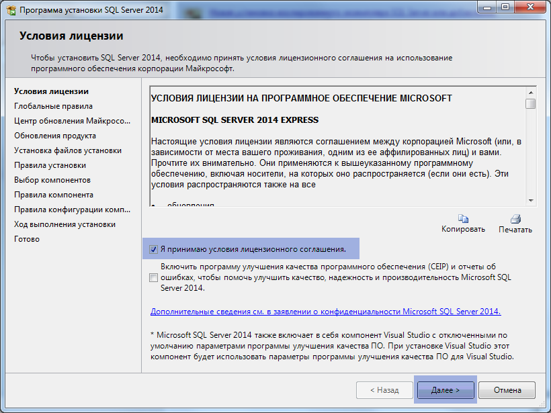Click the Copy license text icon
The height and width of the screenshot is (413, 551).
463,219
